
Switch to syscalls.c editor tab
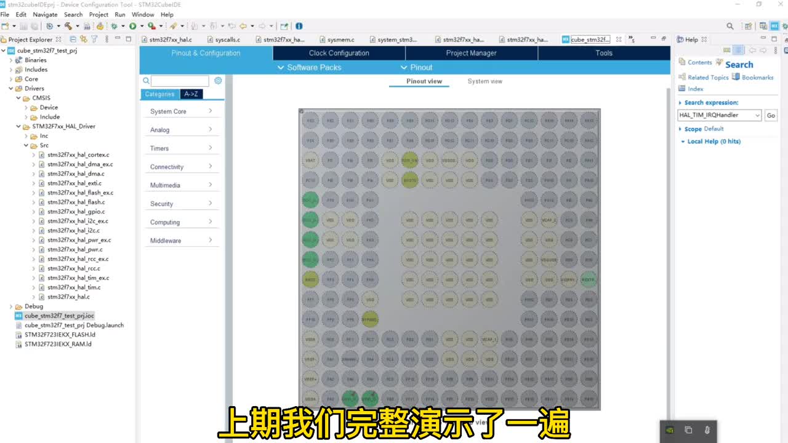(223, 39)
